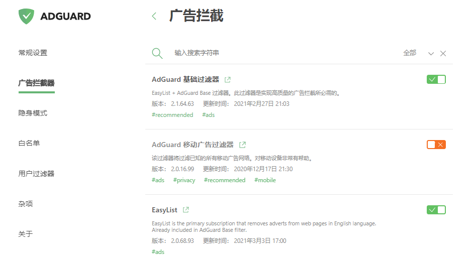Viewport: 473px width, 263px height.
Task: Click the AdGuard 基础过滤器 title
Action: pyautogui.click(x=185, y=79)
